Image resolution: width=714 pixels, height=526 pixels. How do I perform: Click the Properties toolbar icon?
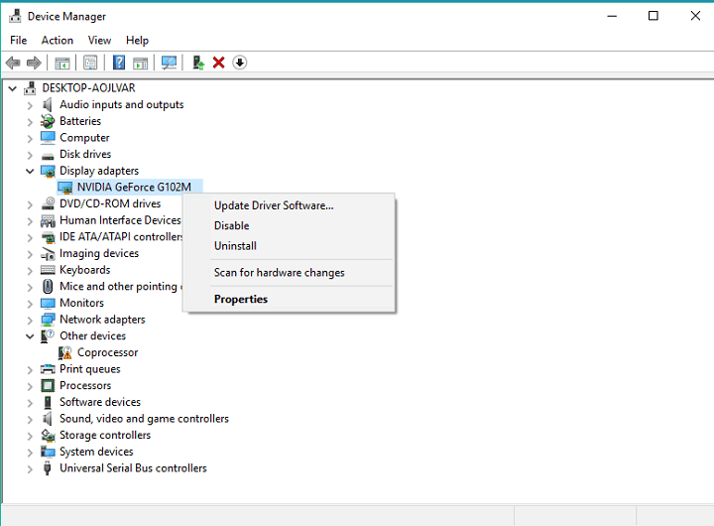point(90,63)
